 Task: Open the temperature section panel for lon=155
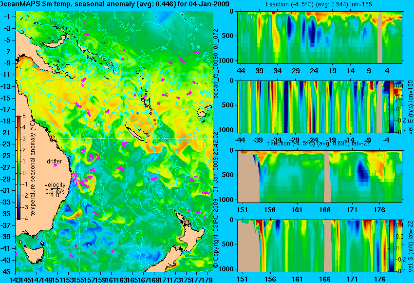point(320,37)
